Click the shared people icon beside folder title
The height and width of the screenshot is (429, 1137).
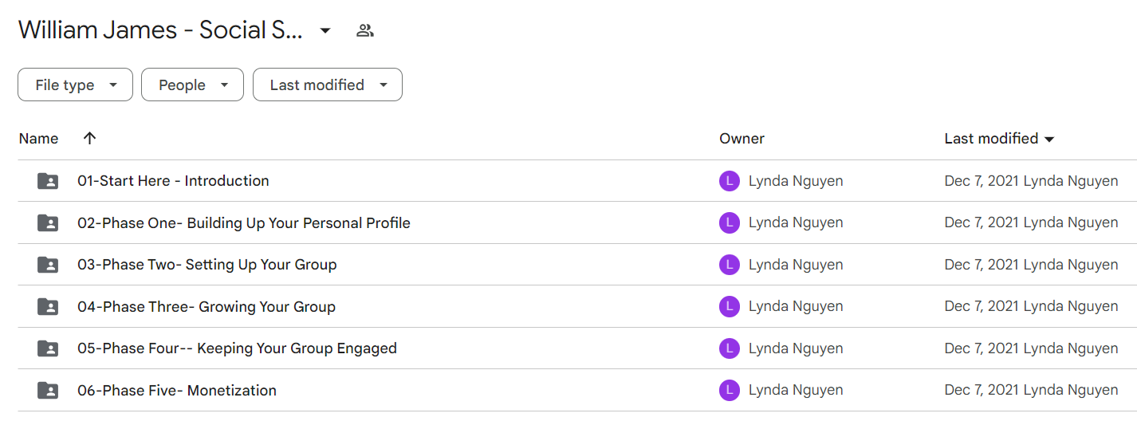365,31
